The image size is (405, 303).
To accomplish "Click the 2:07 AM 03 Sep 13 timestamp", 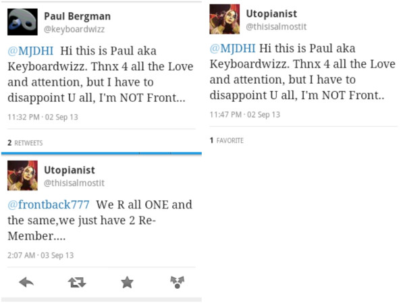I will pos(40,255).
